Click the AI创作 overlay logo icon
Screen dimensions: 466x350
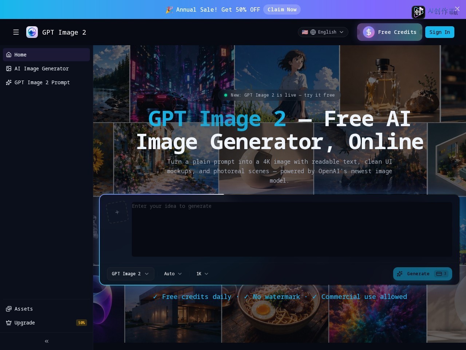[x=418, y=12]
